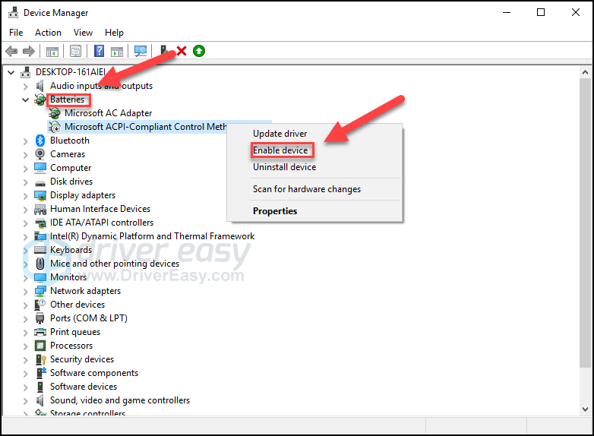594x436 pixels.
Task: Click the Show/Hide Action Pane toolbar icon
Action: tap(117, 51)
